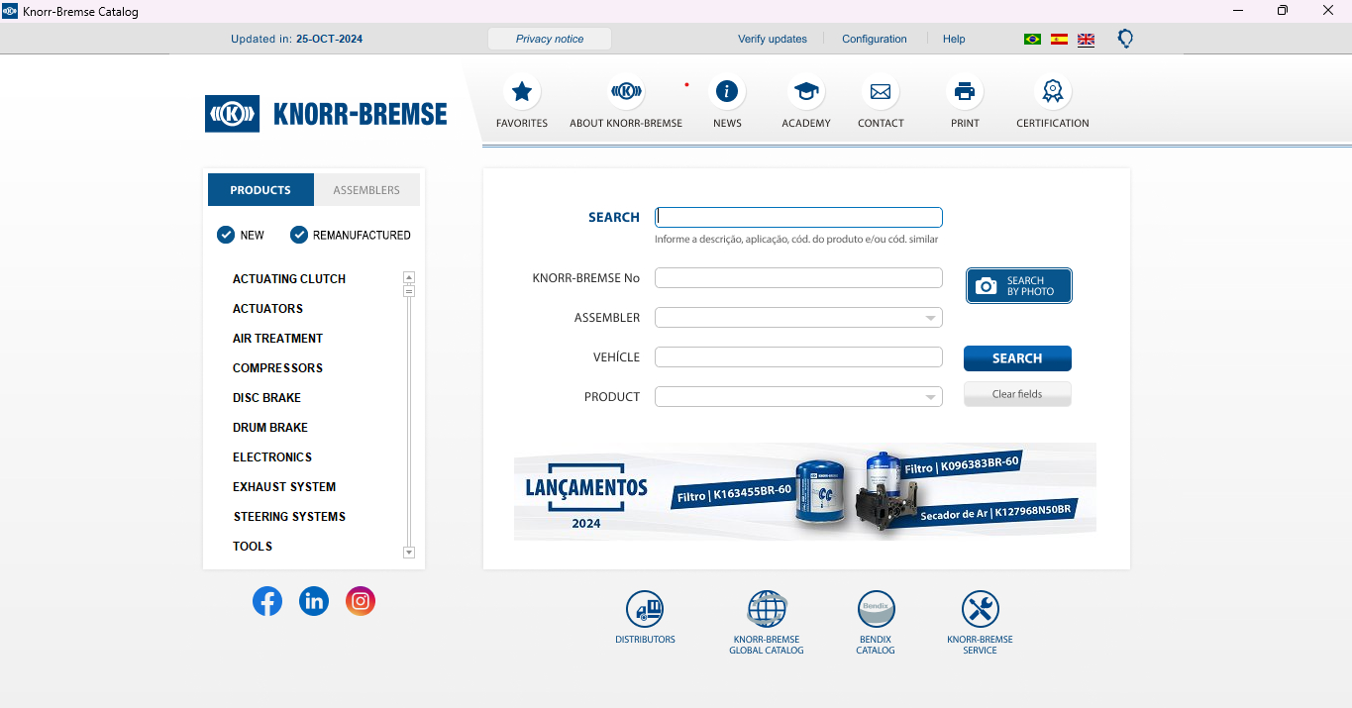This screenshot has height=708, width=1352.
Task: Open About Knorr-Bremse icon
Action: click(626, 92)
